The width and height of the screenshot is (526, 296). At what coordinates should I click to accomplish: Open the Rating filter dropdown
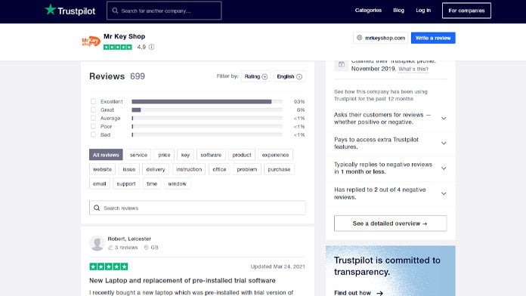coord(256,76)
